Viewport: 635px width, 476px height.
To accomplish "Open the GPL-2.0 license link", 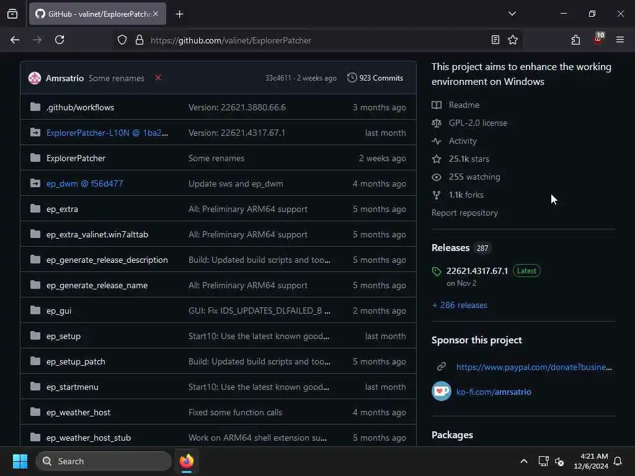I will [478, 123].
